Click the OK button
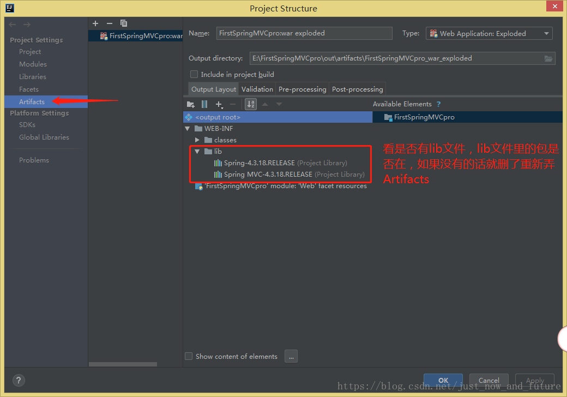This screenshot has width=567, height=397. click(x=443, y=381)
